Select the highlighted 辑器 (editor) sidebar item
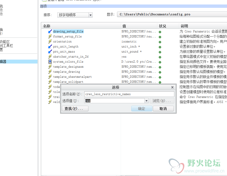This screenshot has height=176, width=227. (x=19, y=62)
